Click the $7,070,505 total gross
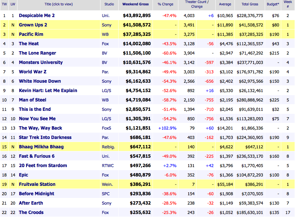Viewport: 296px width, 219px height. tap(252, 194)
